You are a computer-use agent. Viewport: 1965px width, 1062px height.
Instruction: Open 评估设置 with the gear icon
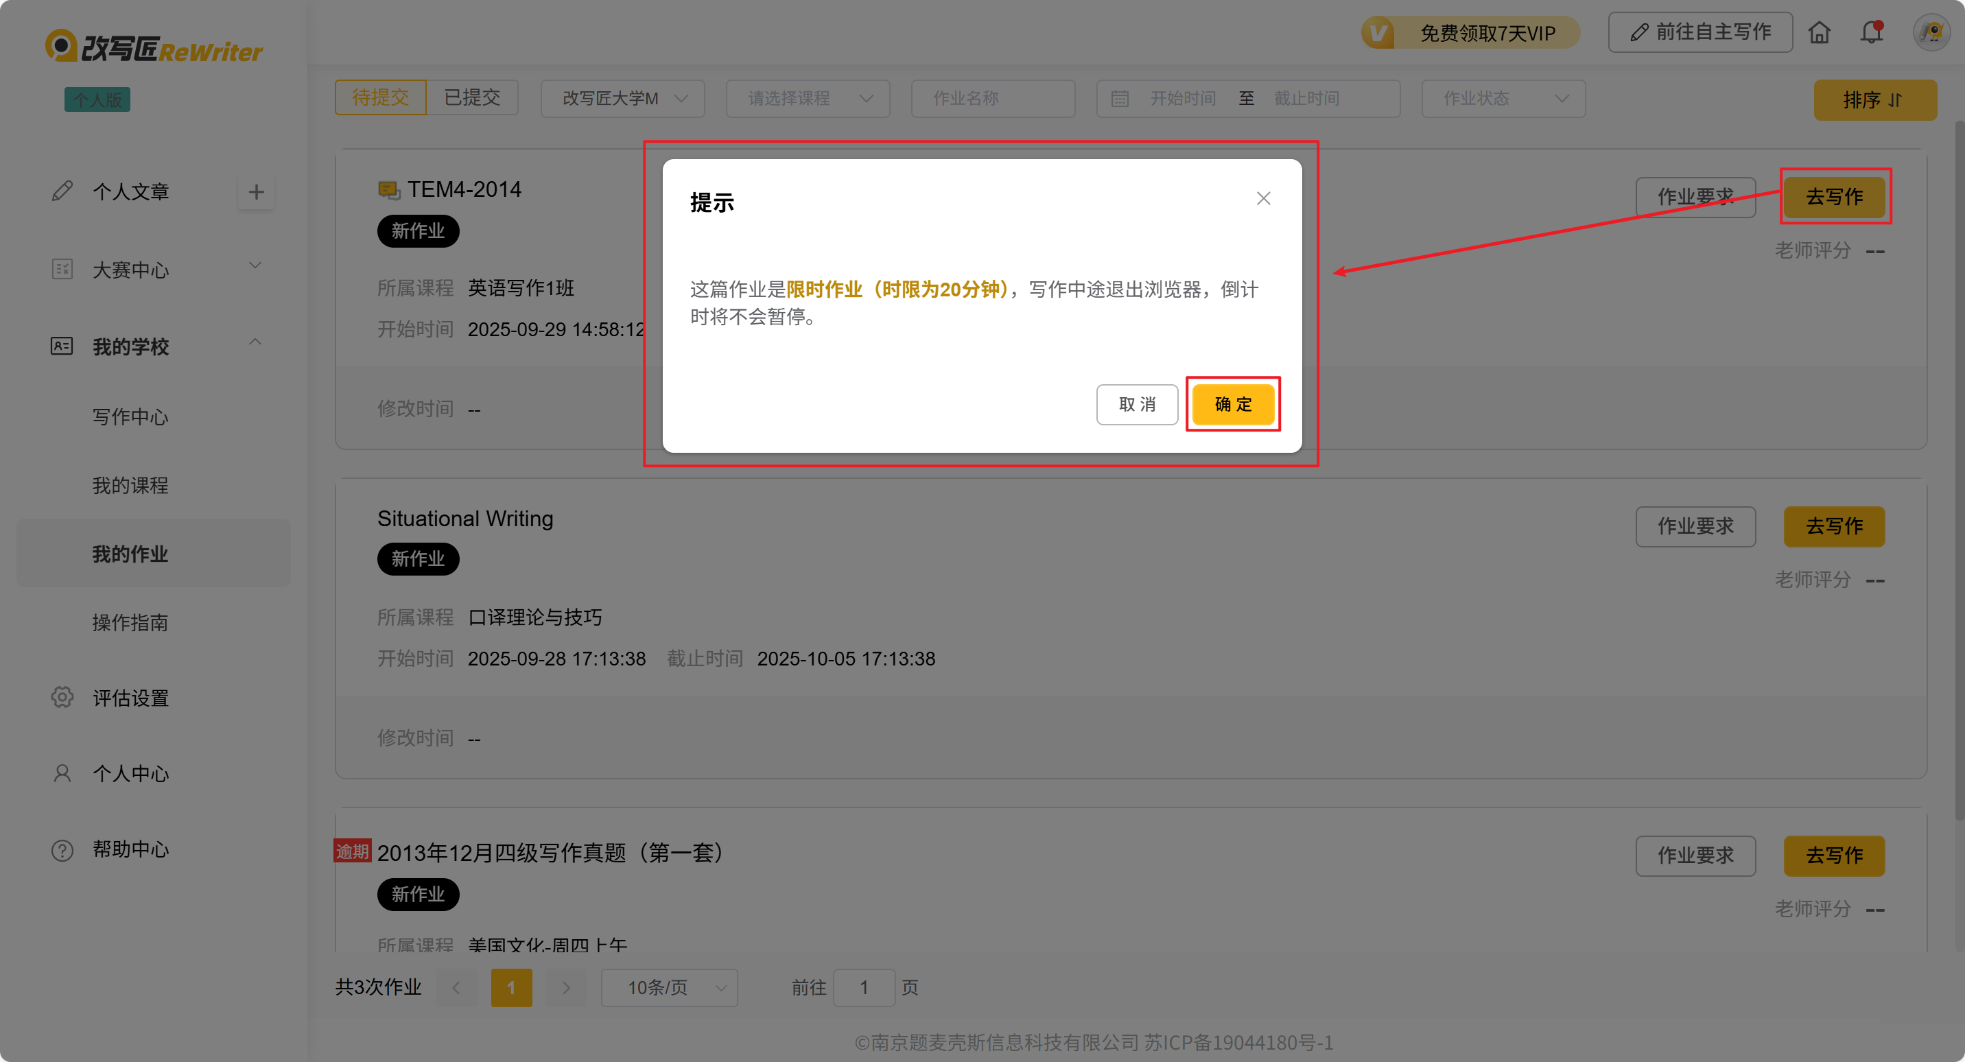pyautogui.click(x=62, y=697)
